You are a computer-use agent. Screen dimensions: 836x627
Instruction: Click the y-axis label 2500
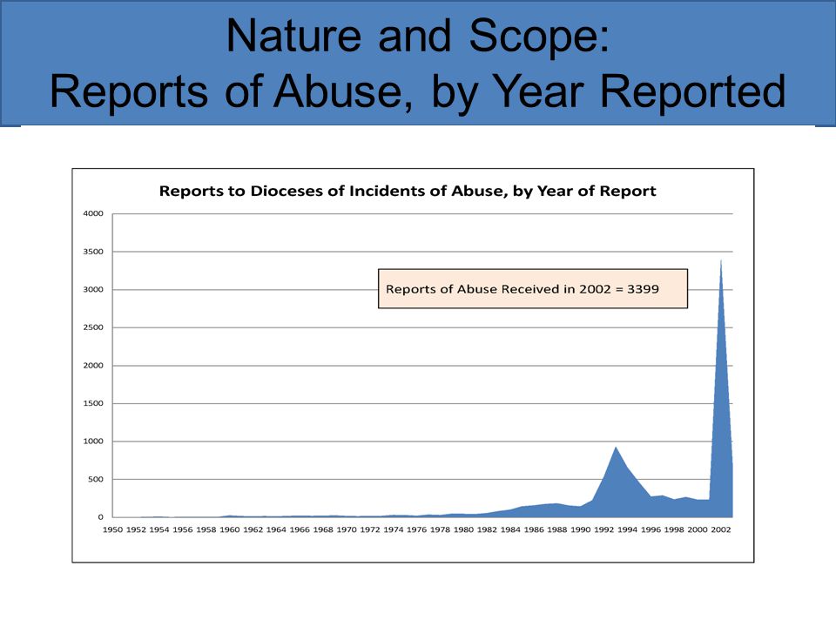coord(93,327)
